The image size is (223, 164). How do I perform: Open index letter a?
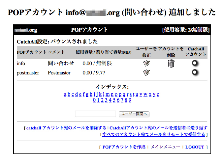tap(65, 94)
